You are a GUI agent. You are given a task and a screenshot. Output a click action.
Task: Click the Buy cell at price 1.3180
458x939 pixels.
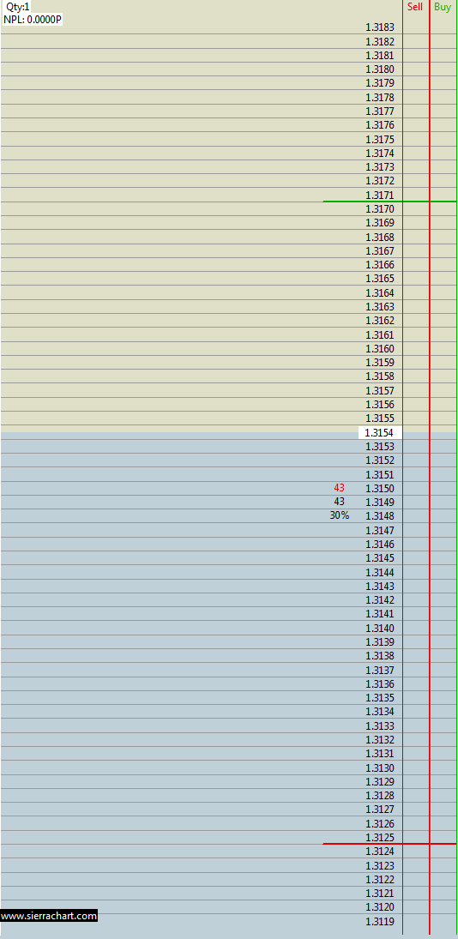click(443, 69)
